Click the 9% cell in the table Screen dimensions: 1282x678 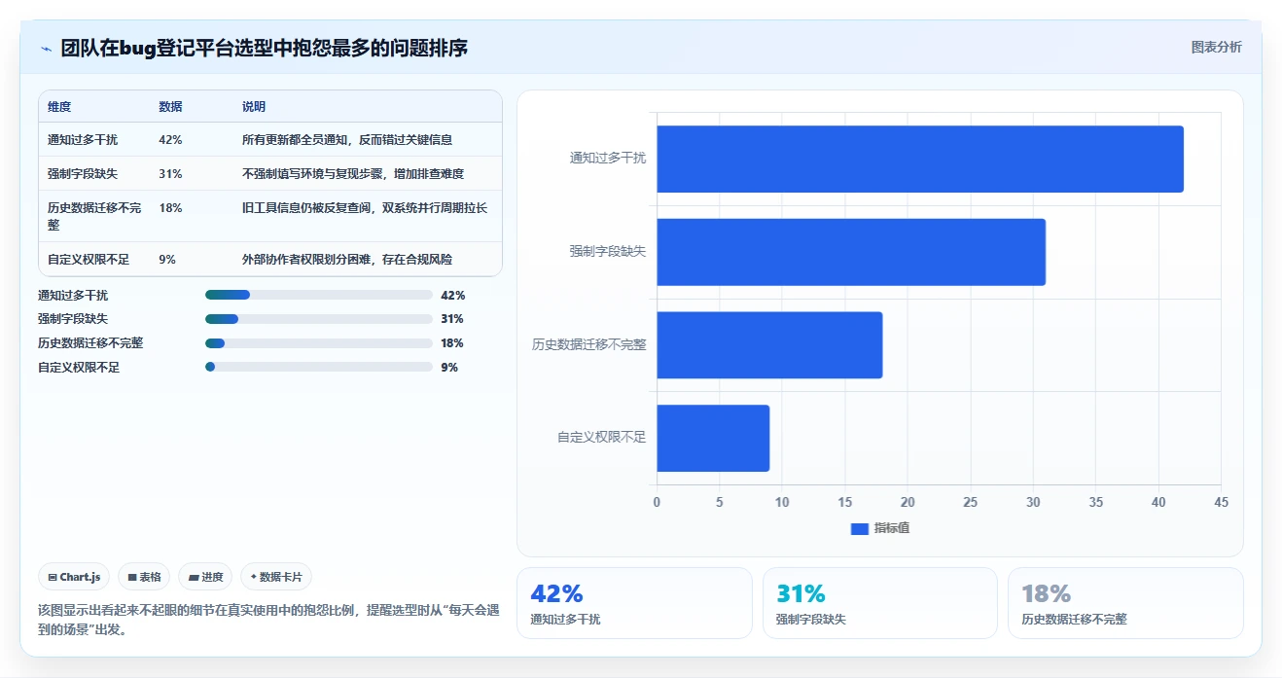(x=167, y=260)
